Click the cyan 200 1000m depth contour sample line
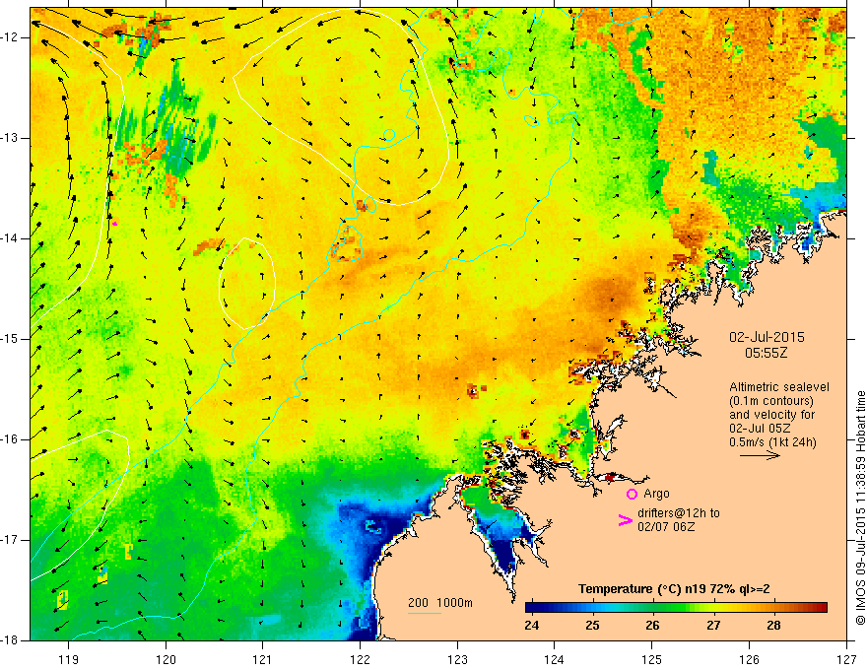Screen dimensions: 867x670 [425, 613]
